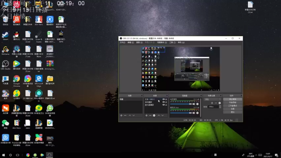Open Microsoft Edge desktop shortcut

(39, 81)
